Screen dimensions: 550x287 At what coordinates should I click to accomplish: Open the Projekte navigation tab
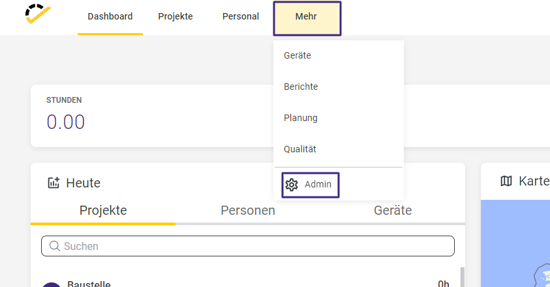(x=176, y=16)
